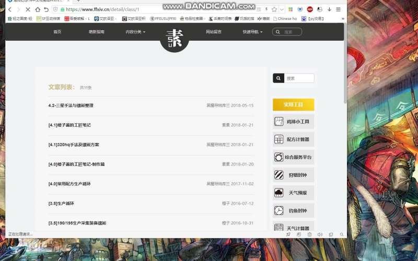Expand the dropdown arrow next to bookmark star

pyautogui.click(x=282, y=9)
